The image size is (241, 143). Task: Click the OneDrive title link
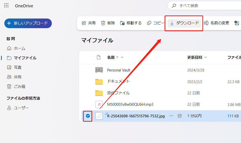[24, 6]
